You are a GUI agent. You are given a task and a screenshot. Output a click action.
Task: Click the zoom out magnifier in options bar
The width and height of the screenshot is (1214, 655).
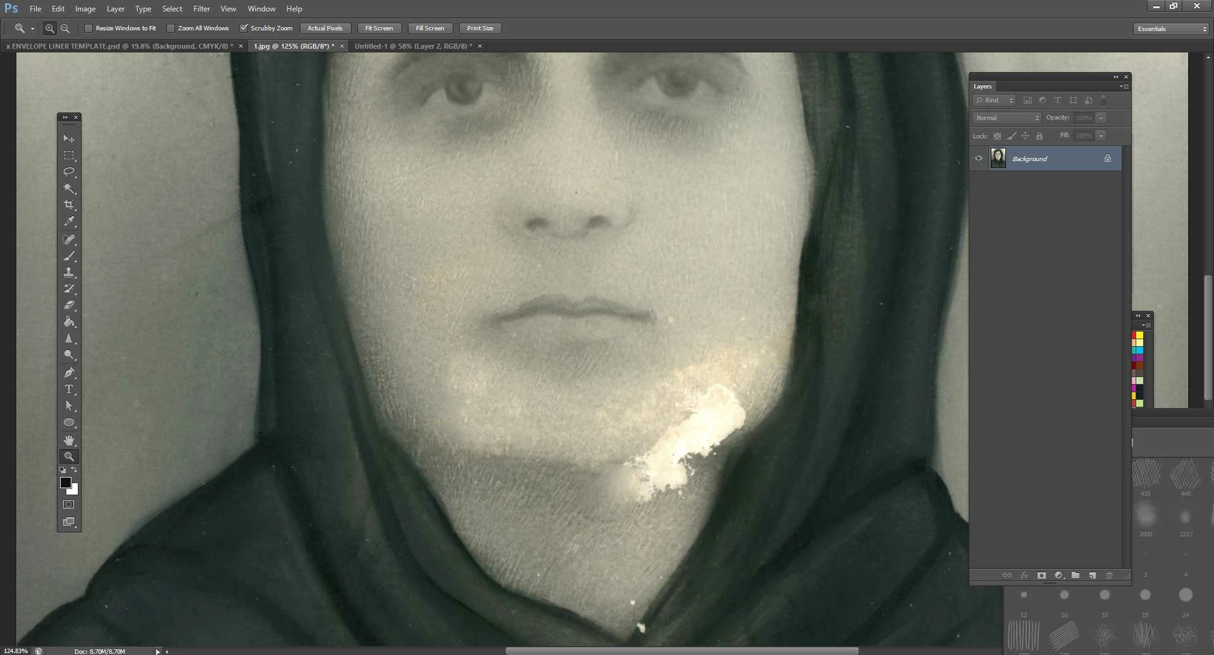(x=64, y=28)
